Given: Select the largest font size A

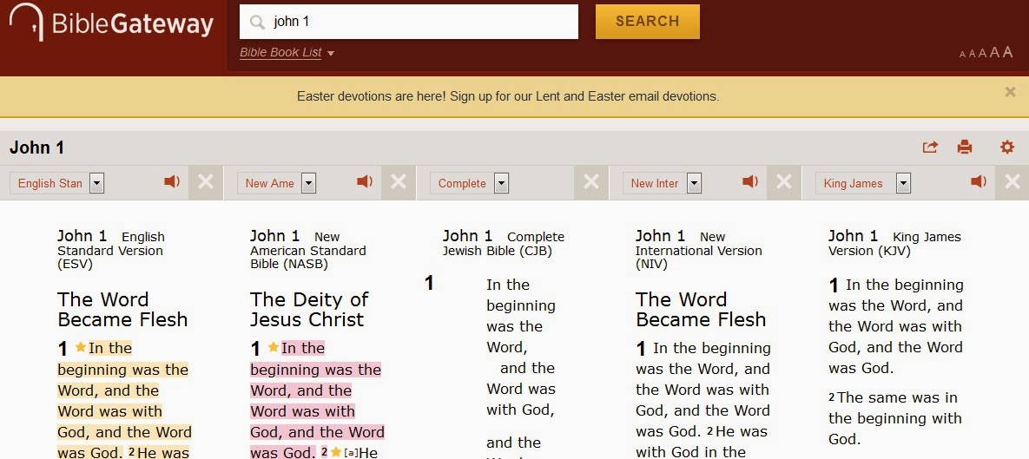Looking at the screenshot, I should pyautogui.click(x=1007, y=52).
